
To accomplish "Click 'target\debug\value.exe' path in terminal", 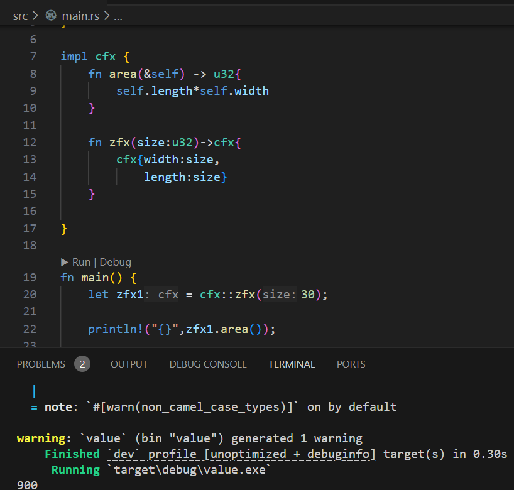I will [x=190, y=470].
